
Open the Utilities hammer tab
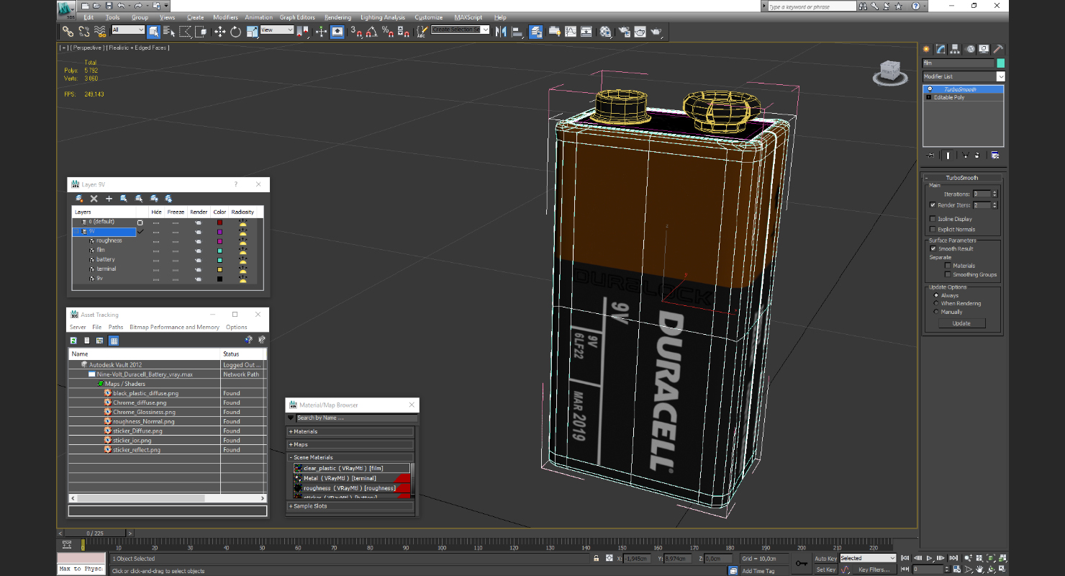pos(998,49)
